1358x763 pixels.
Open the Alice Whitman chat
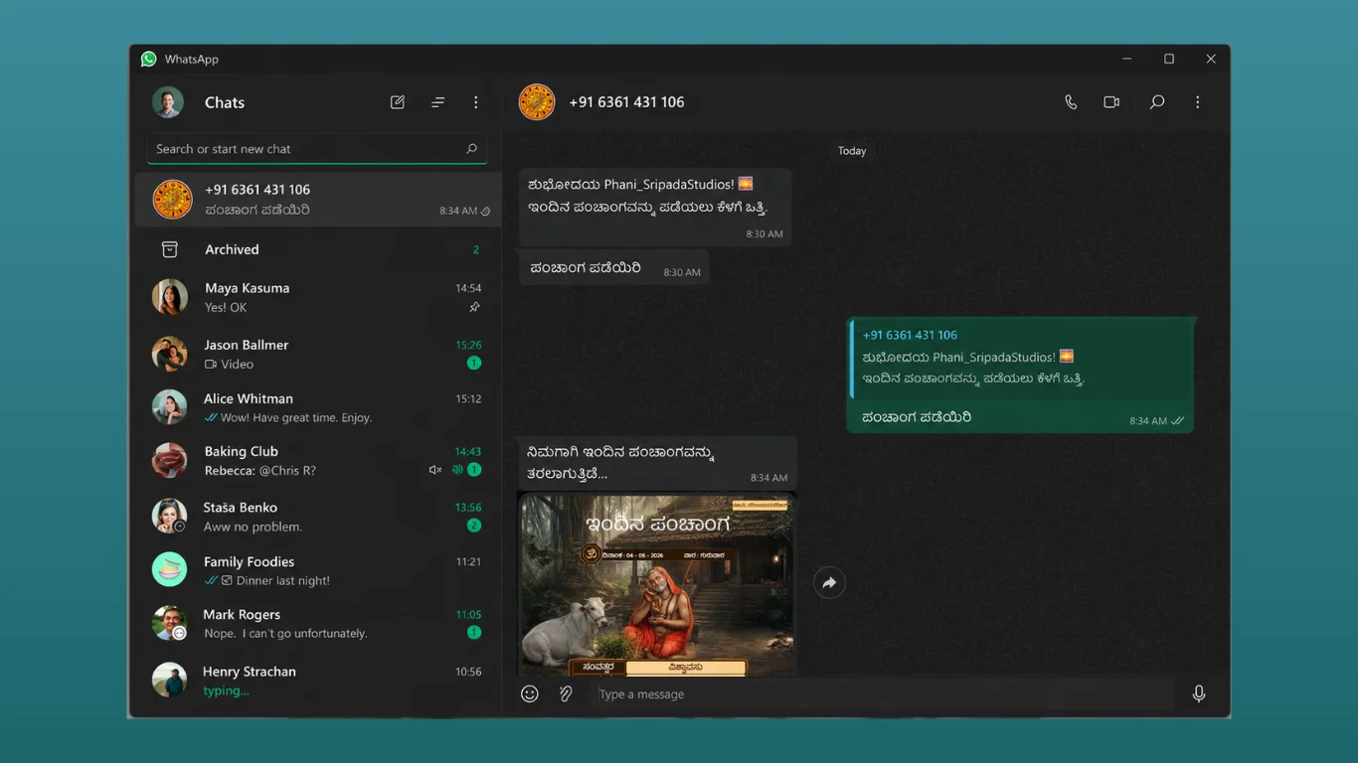coord(318,407)
